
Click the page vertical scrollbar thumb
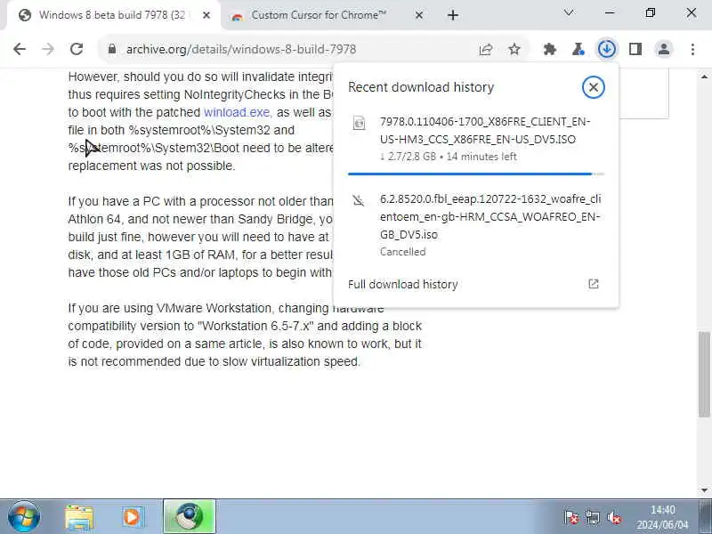(704, 374)
